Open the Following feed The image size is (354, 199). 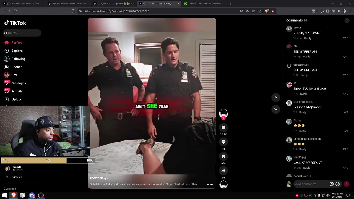18,59
